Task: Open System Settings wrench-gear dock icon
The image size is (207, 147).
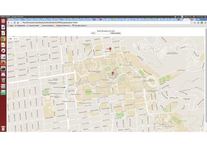Action: pos(3,51)
